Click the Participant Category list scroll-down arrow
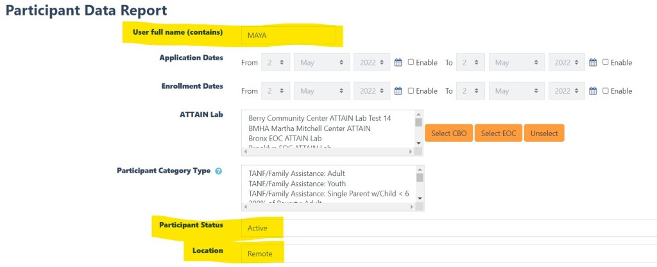Viewport: 657px width, 267px height. point(419,198)
